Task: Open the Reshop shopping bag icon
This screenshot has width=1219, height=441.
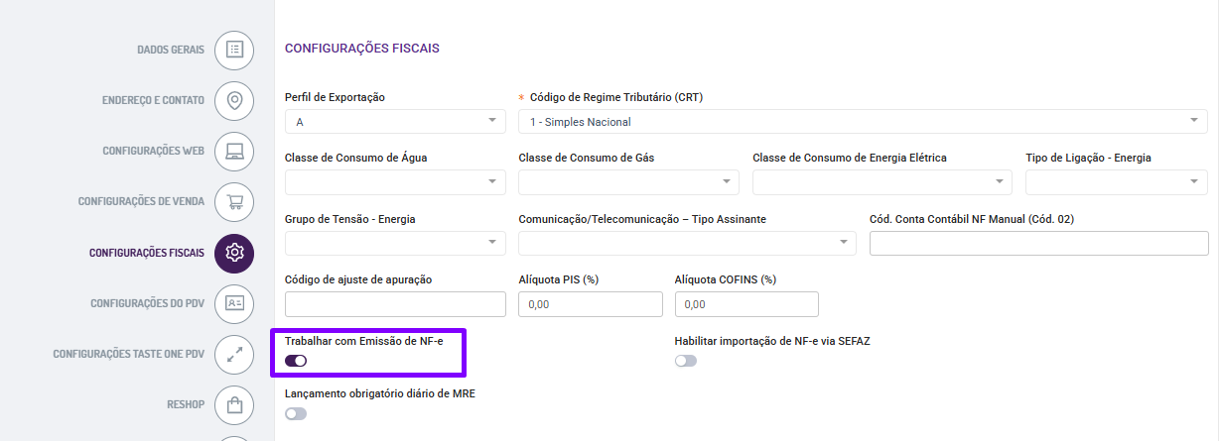Action: point(234,404)
